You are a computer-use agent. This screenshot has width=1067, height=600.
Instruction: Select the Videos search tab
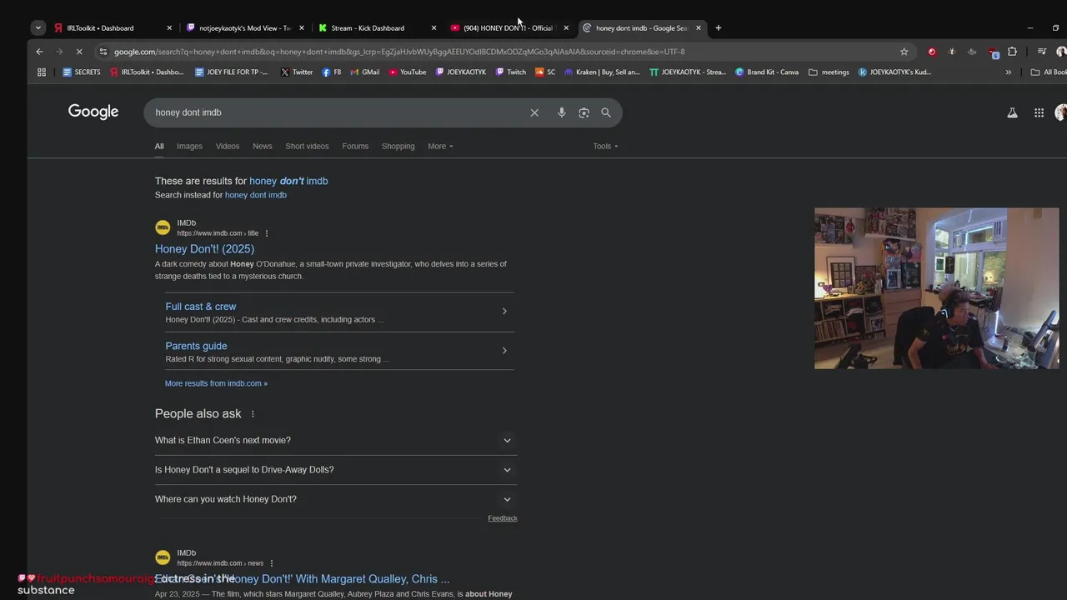pyautogui.click(x=228, y=146)
